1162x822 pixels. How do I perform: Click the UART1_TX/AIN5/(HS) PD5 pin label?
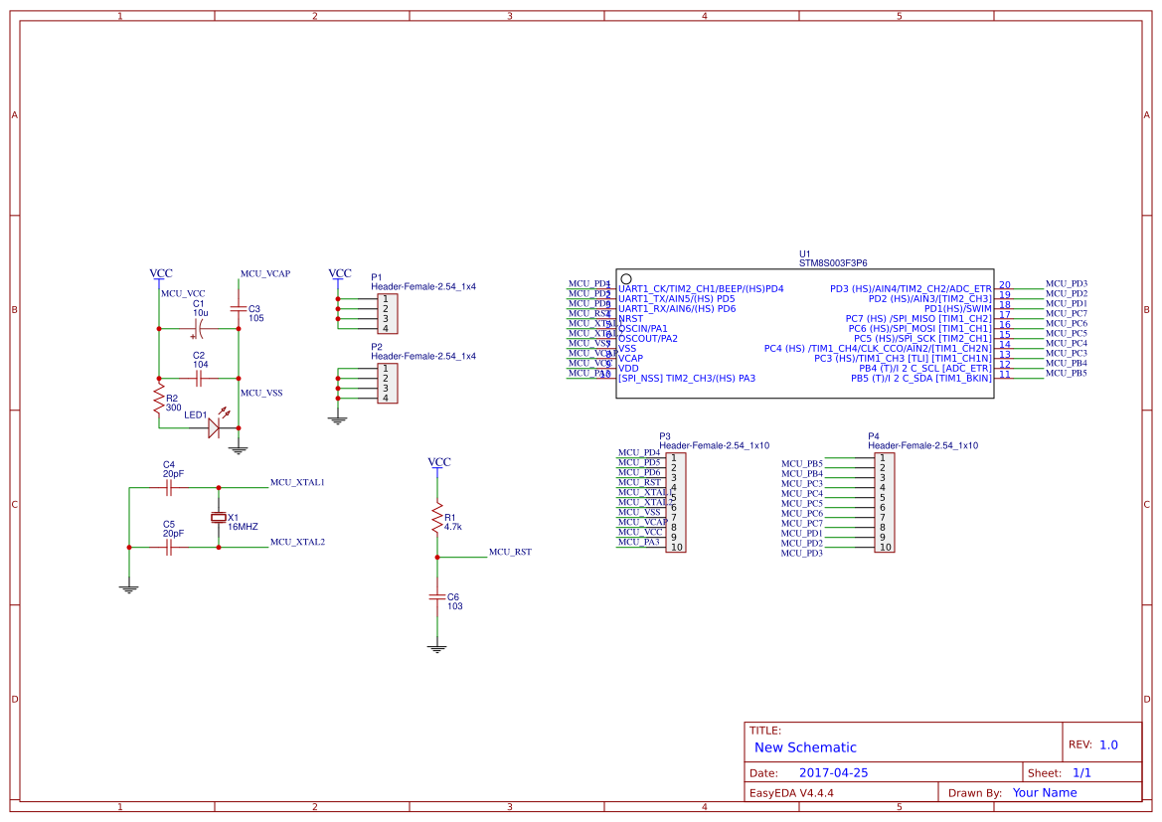coord(677,299)
